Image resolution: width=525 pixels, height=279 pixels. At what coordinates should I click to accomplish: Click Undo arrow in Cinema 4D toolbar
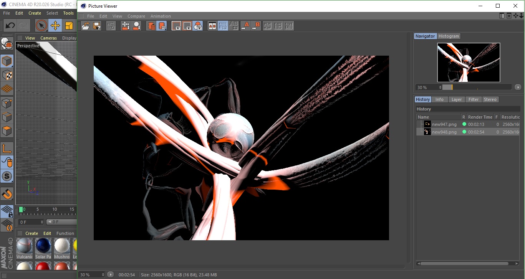click(x=10, y=26)
